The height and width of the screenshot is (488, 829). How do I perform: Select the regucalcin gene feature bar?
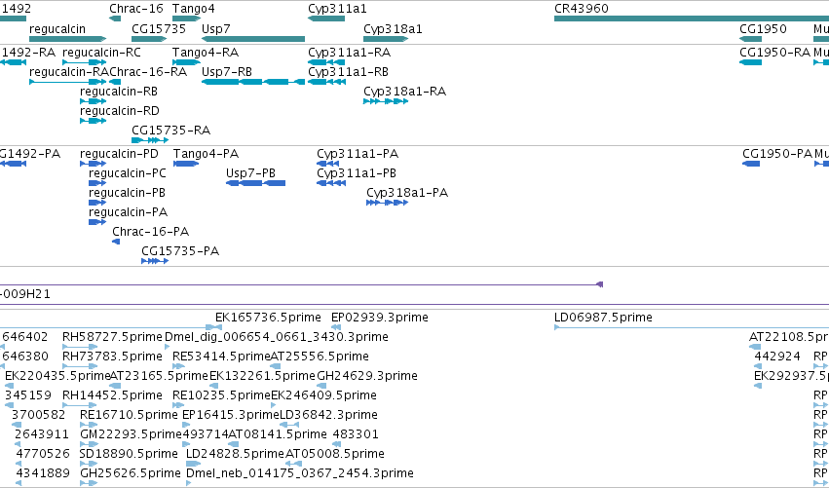67,39
